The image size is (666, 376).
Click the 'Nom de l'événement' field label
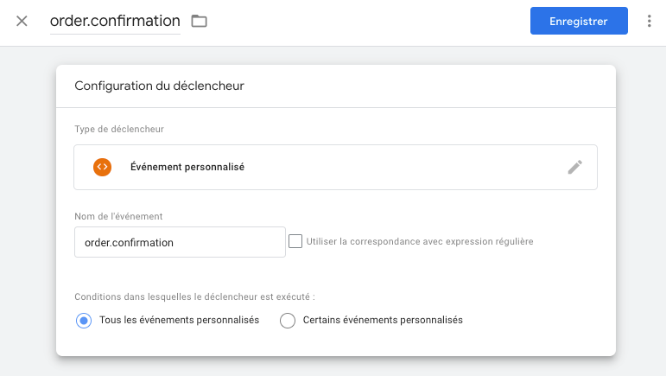click(x=119, y=215)
